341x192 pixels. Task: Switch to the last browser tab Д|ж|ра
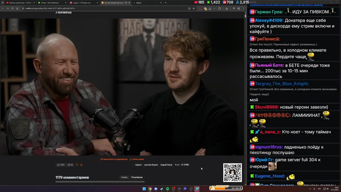(x=147, y=3)
